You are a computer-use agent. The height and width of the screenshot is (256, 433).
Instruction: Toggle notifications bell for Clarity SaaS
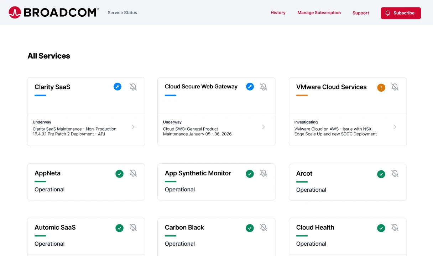(133, 86)
